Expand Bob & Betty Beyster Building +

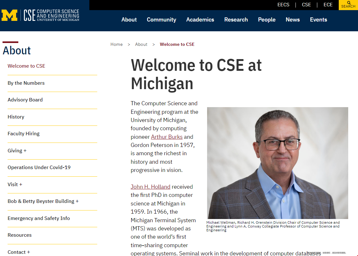pyautogui.click(x=43, y=201)
